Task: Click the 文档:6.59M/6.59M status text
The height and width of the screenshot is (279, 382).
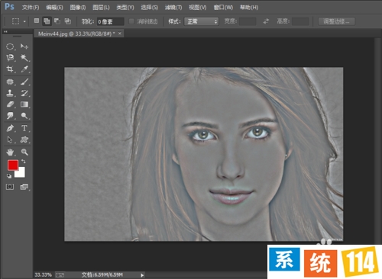Action: 102,274
